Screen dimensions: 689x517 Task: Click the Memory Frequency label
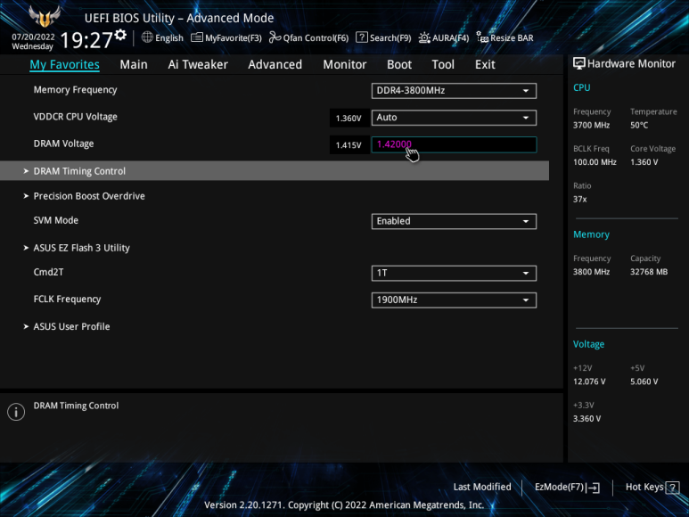click(x=75, y=90)
